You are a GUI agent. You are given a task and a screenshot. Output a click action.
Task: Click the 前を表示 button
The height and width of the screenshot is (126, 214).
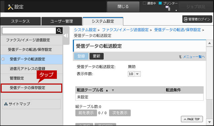(x=86, y=113)
